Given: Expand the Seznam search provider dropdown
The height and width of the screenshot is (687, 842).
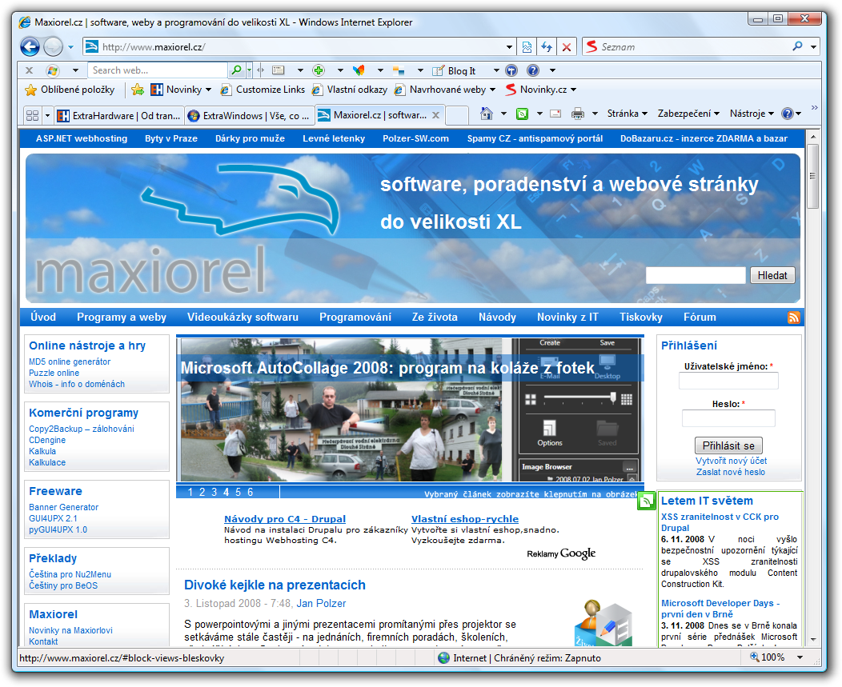Looking at the screenshot, I should click(x=813, y=47).
